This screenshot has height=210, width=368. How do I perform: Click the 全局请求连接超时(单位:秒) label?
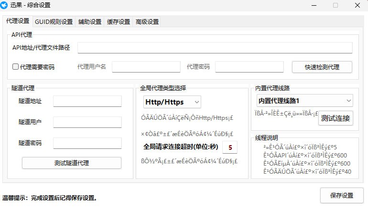tap(181, 147)
